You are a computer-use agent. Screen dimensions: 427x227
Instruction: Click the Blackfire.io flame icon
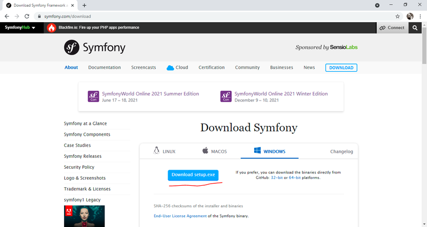point(51,28)
